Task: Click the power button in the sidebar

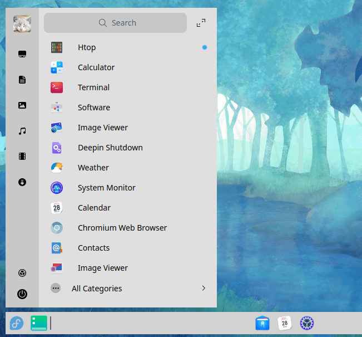Action: tap(22, 294)
